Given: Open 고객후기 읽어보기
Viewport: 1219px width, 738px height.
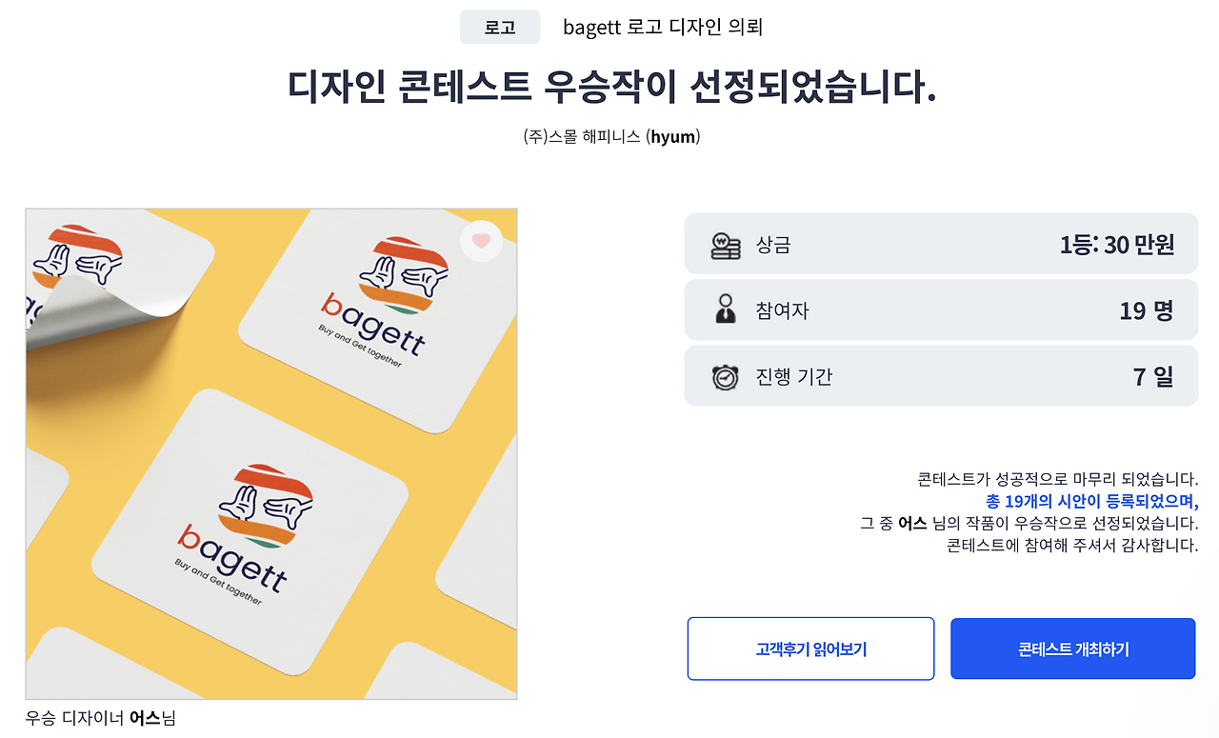Looking at the screenshot, I should click(x=810, y=648).
